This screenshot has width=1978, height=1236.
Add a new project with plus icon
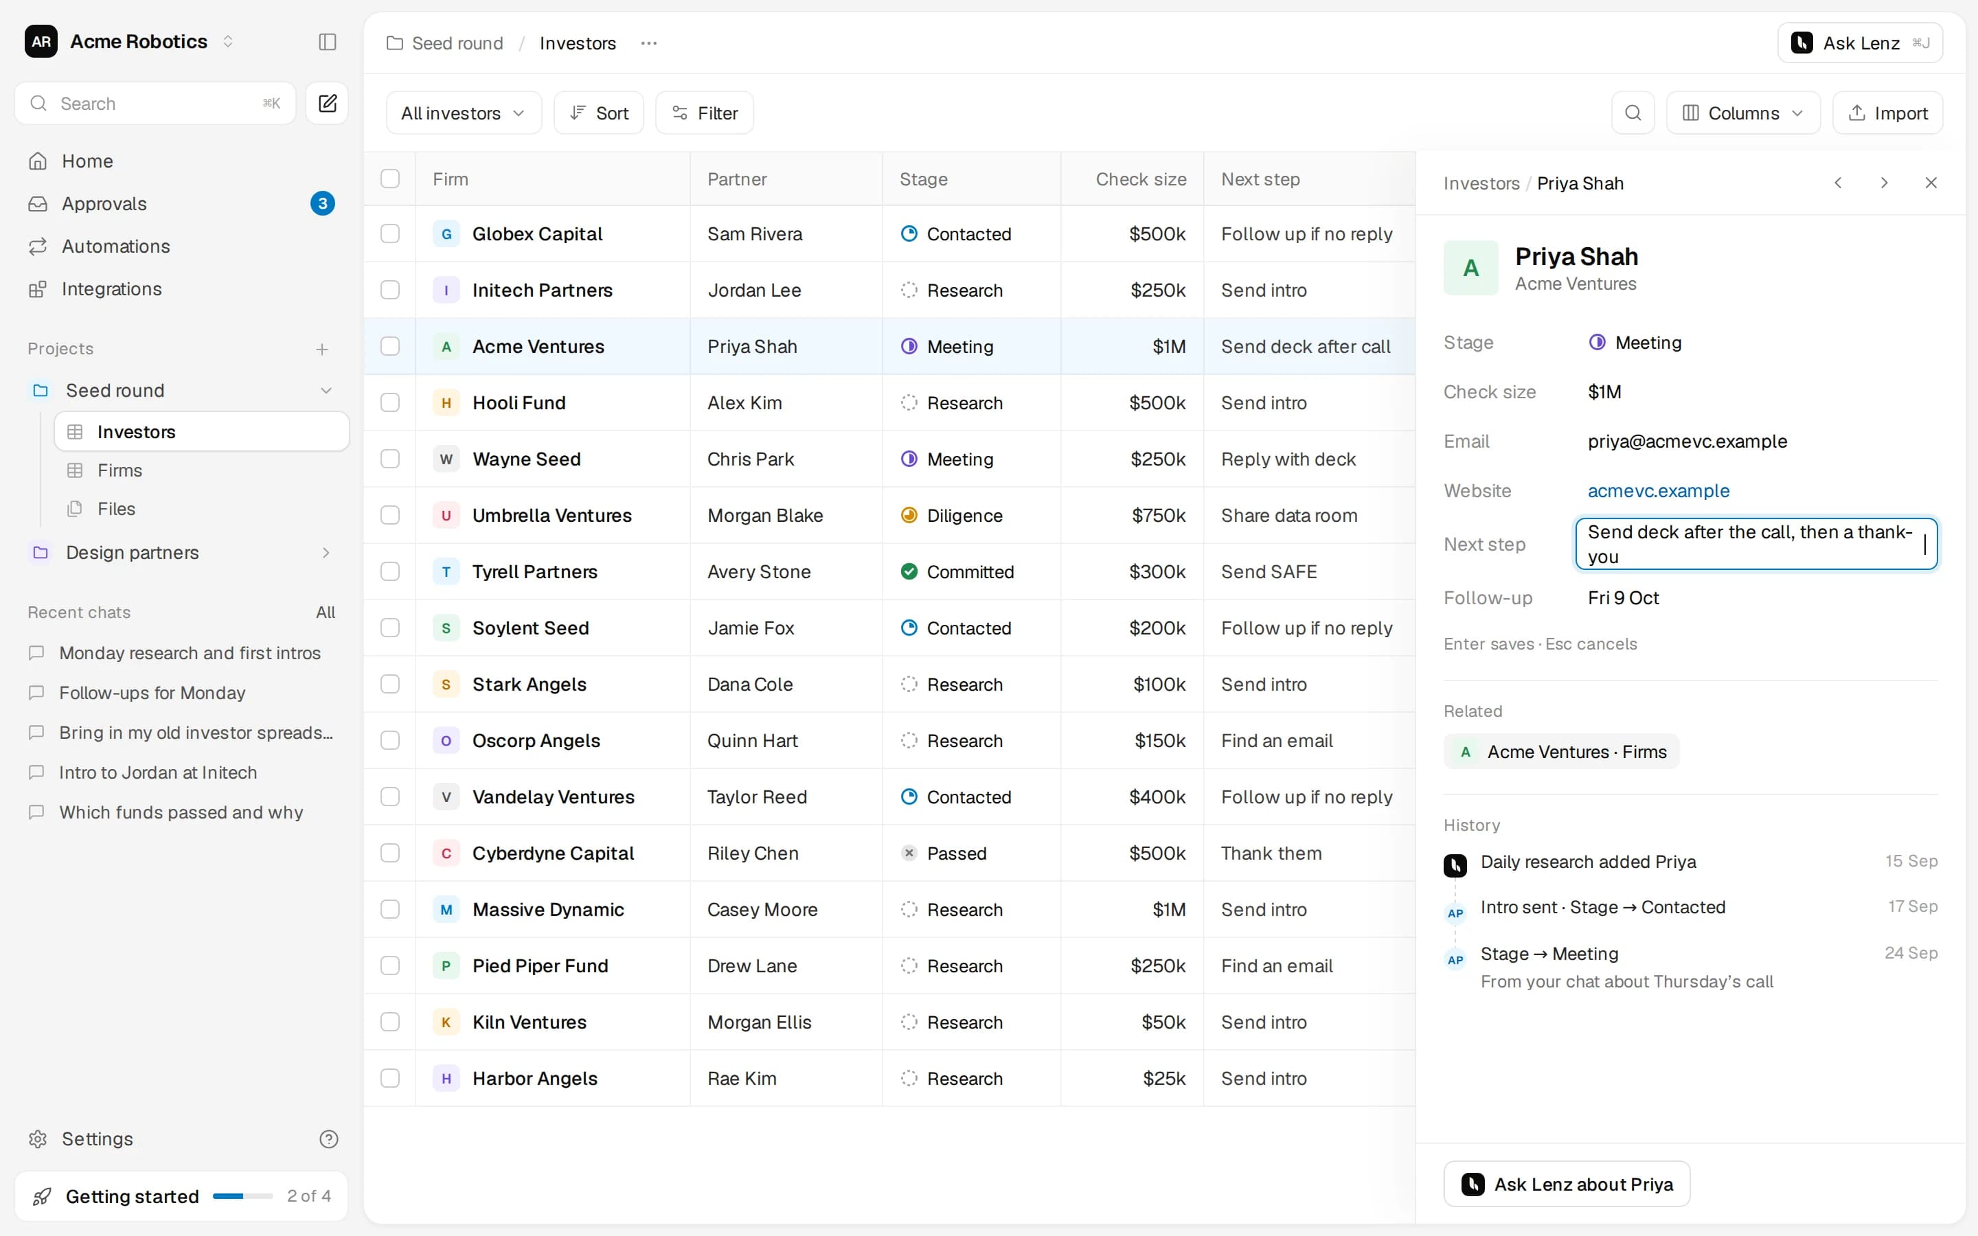322,349
